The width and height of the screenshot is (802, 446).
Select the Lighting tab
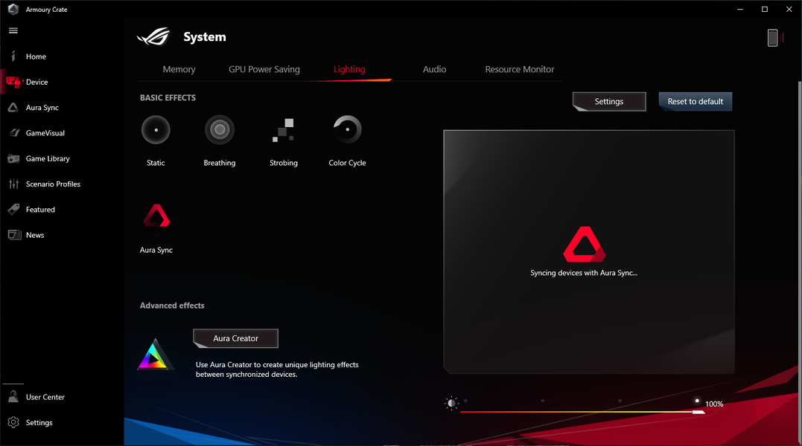(x=349, y=69)
